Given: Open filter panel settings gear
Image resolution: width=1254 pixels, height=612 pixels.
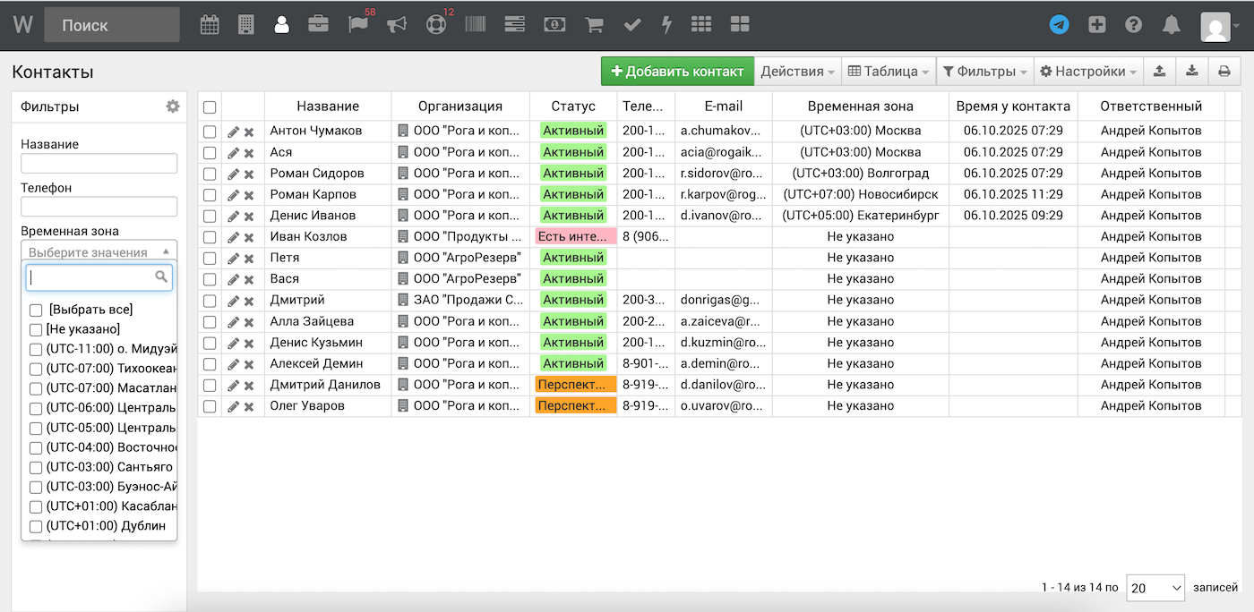Looking at the screenshot, I should (172, 106).
